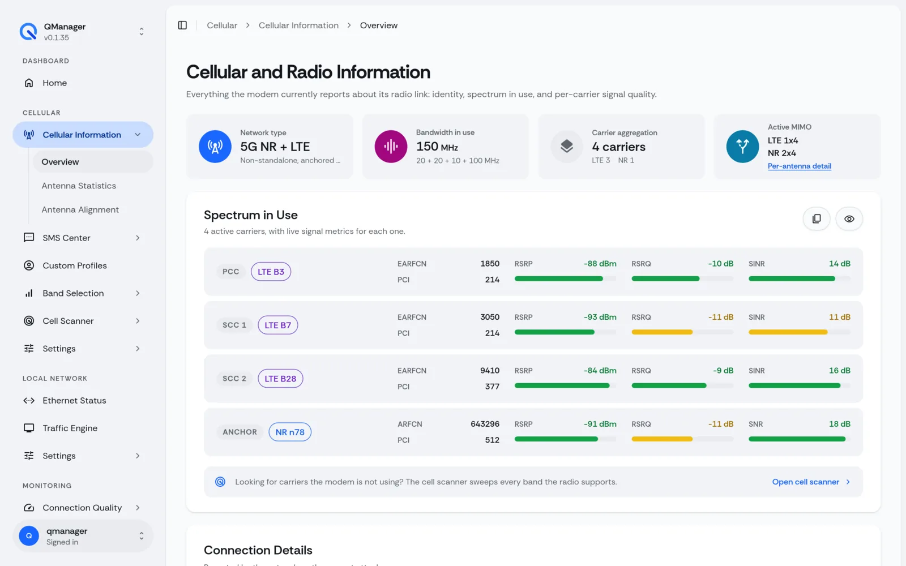Click the Carrier aggregation layers icon
The height and width of the screenshot is (566, 906).
(x=567, y=147)
